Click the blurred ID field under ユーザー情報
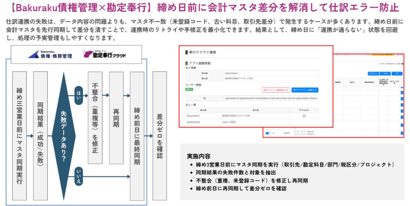The height and width of the screenshot is (206, 410). click(271, 98)
